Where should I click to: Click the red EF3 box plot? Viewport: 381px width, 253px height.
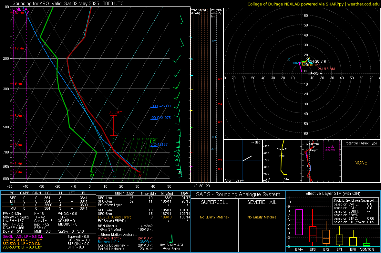point(313,228)
